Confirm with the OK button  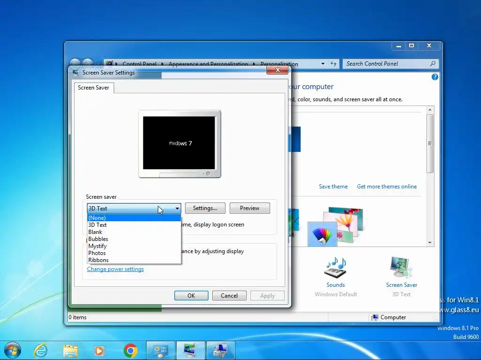[x=191, y=296]
